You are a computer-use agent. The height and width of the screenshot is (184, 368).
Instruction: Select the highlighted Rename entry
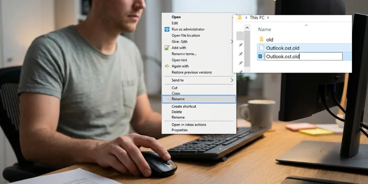coord(199,99)
